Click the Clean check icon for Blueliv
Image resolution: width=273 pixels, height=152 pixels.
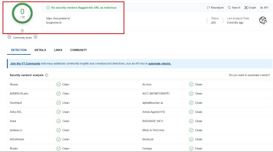(x=59, y=149)
